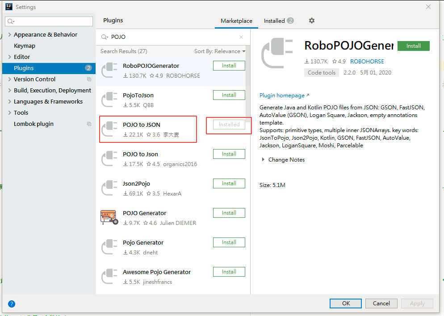Select Lombok plugin settings entry

point(34,124)
